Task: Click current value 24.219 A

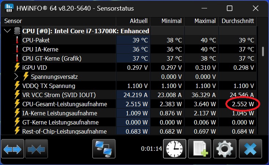Action: [136, 95]
